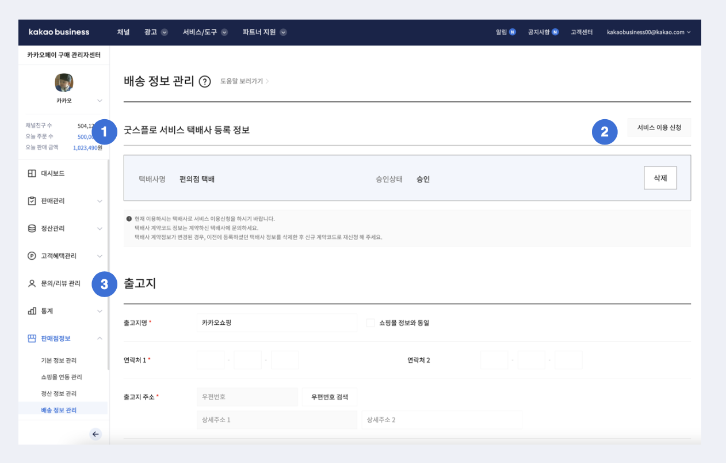Image resolution: width=726 pixels, height=463 pixels.
Task: Click the 승인 approval status text
Action: [423, 179]
